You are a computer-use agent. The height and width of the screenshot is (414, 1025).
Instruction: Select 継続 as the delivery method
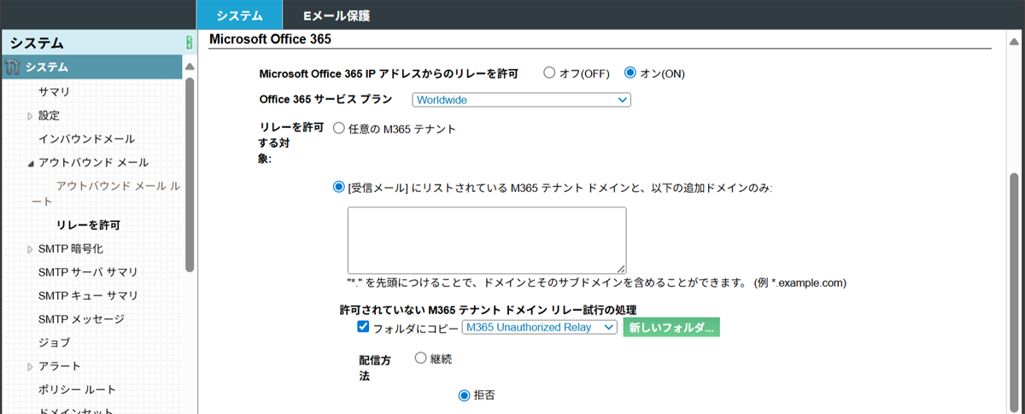pyautogui.click(x=420, y=359)
